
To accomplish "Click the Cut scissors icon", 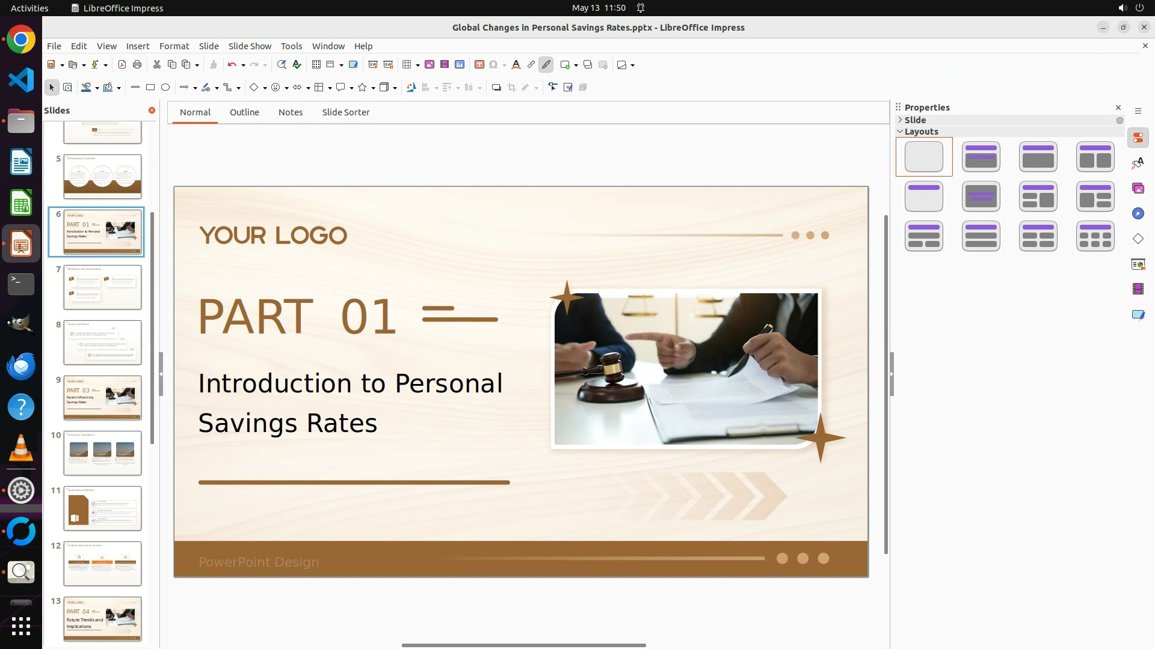I will coord(157,65).
